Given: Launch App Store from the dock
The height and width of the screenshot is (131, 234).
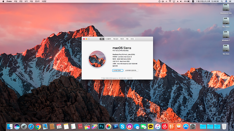Looking at the screenshot, I should tap(186, 126).
